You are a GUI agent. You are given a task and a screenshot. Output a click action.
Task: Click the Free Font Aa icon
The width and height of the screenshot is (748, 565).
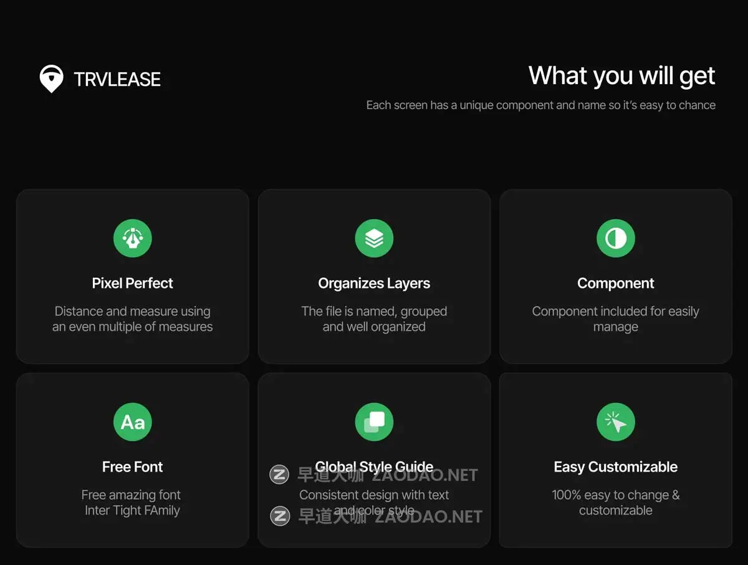click(x=132, y=422)
